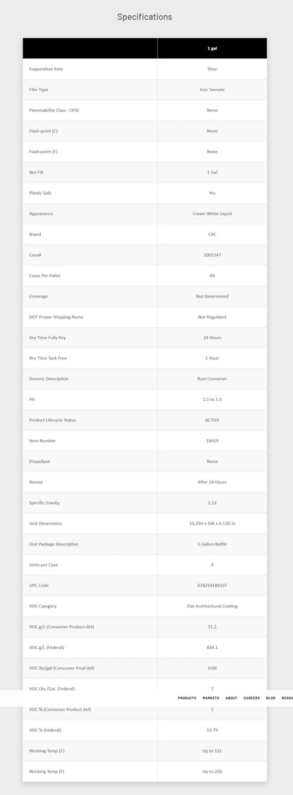Open the BLOG navigation link
The image size is (293, 795).
pos(270,698)
